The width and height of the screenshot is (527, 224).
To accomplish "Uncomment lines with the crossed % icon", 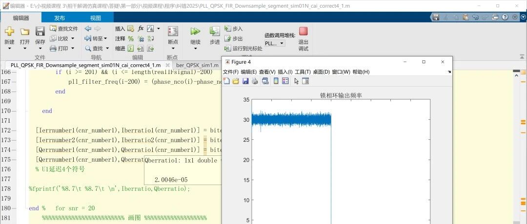I will [x=141, y=38].
